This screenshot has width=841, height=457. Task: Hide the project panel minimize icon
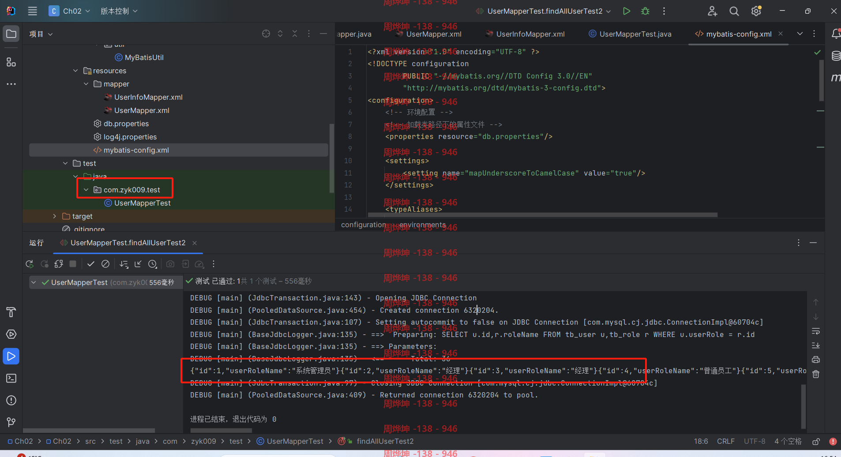pos(323,34)
